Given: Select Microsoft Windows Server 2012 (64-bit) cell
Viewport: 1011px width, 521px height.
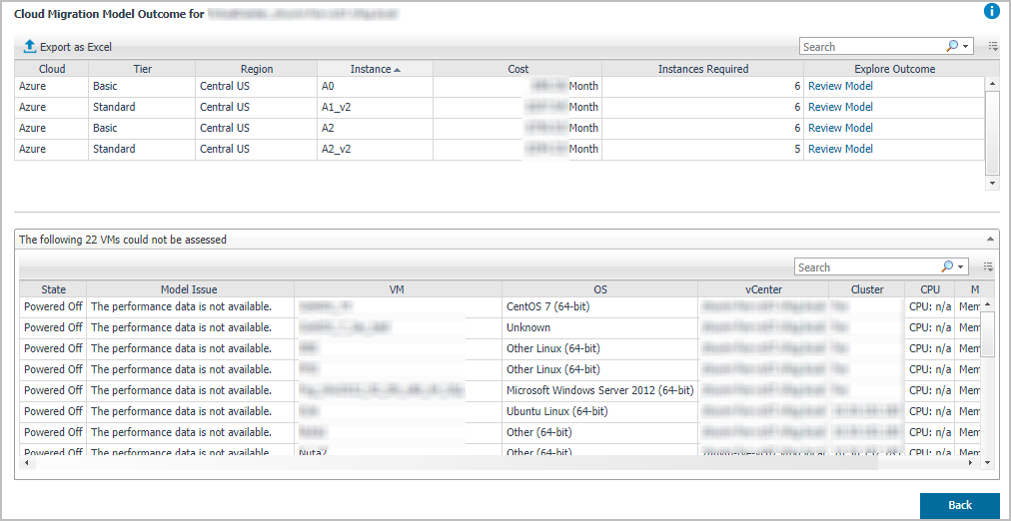Looking at the screenshot, I should coord(599,390).
